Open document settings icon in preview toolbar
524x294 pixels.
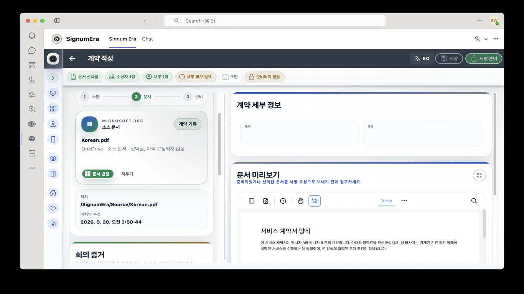click(x=265, y=201)
